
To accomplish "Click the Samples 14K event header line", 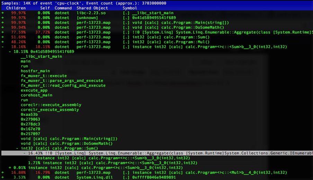I will (84, 3).
